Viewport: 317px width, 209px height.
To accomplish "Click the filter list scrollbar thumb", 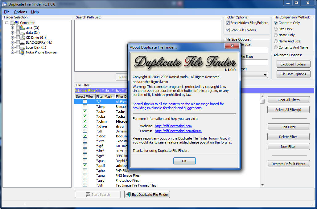I will 262,101.
